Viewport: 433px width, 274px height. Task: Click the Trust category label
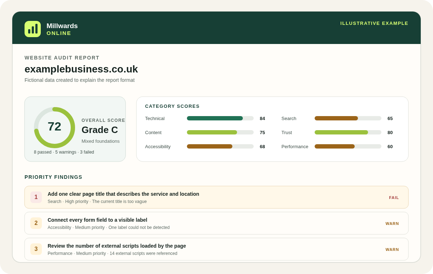[287, 132]
